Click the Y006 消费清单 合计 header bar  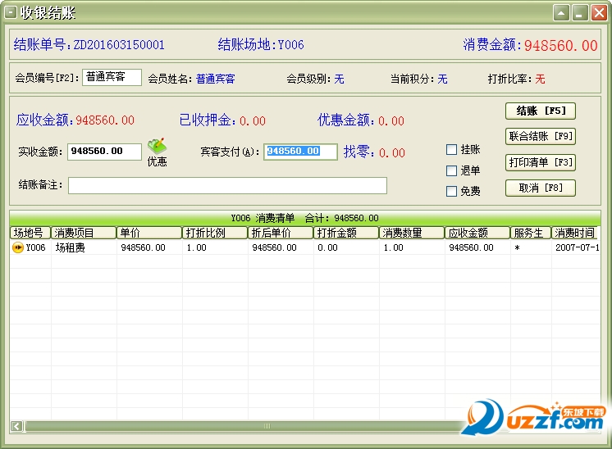click(x=305, y=218)
